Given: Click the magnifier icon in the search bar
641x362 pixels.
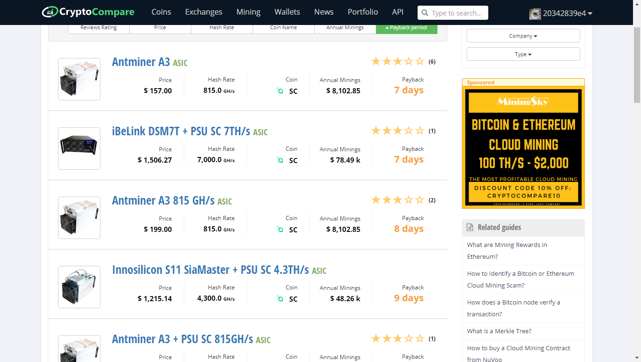Looking at the screenshot, I should 424,13.
